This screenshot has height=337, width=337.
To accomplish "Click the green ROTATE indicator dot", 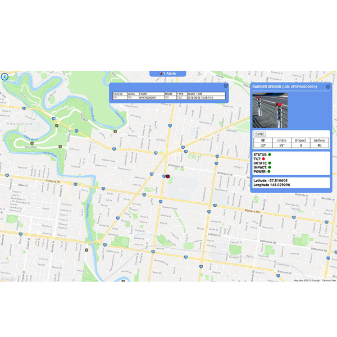I will point(270,163).
